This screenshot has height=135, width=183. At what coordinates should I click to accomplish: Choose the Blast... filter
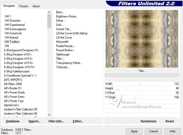[x=60, y=12]
